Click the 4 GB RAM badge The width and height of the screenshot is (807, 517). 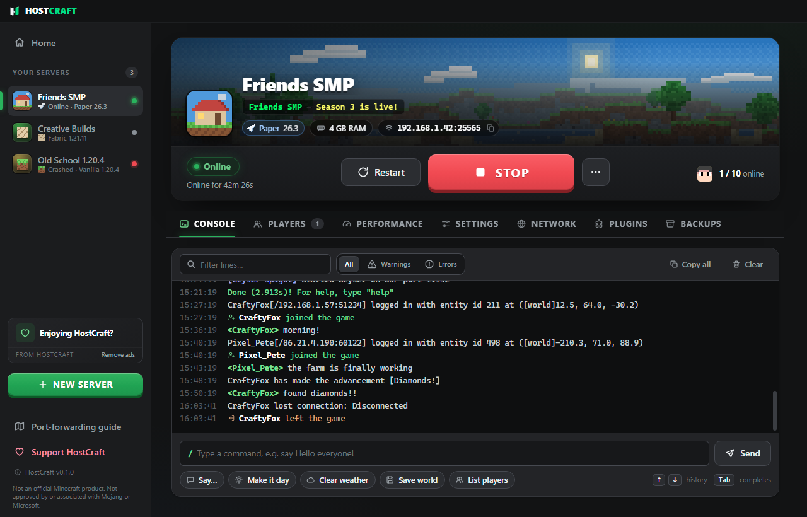click(x=341, y=128)
